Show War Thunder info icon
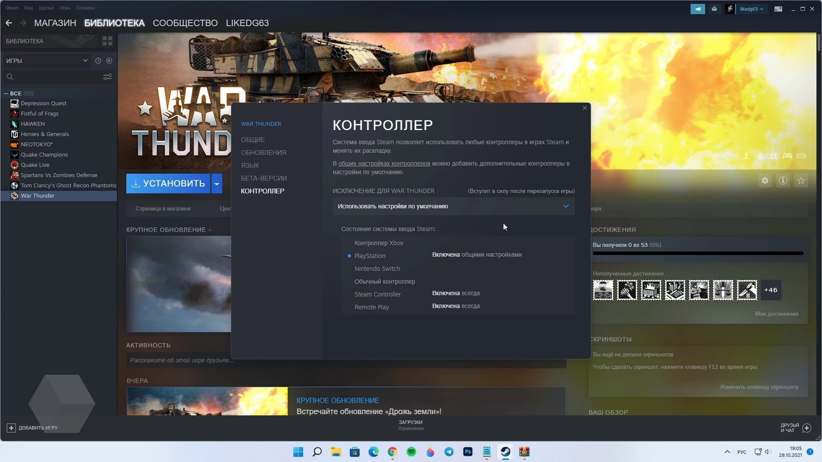 (x=783, y=181)
